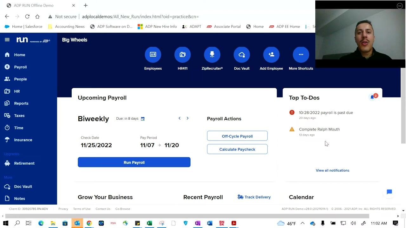Open Co-Browse footer link
Viewport: 406px width, 228px height.
pos(123,209)
